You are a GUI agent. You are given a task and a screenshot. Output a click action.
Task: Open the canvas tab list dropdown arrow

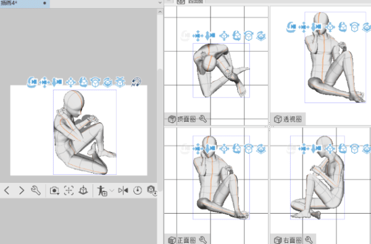[160, 2]
